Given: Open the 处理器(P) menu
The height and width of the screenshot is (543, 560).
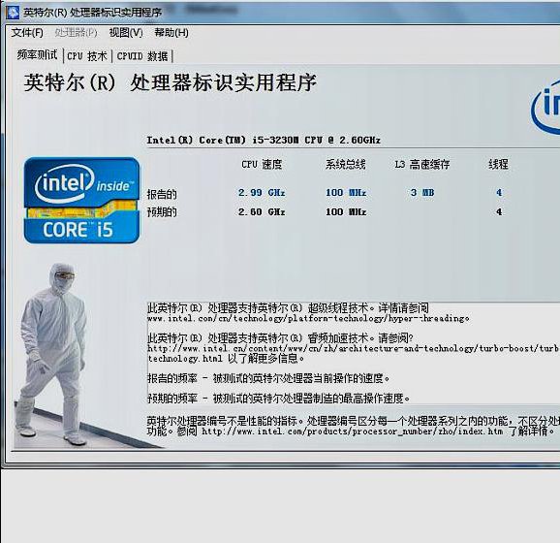Looking at the screenshot, I should [76, 33].
